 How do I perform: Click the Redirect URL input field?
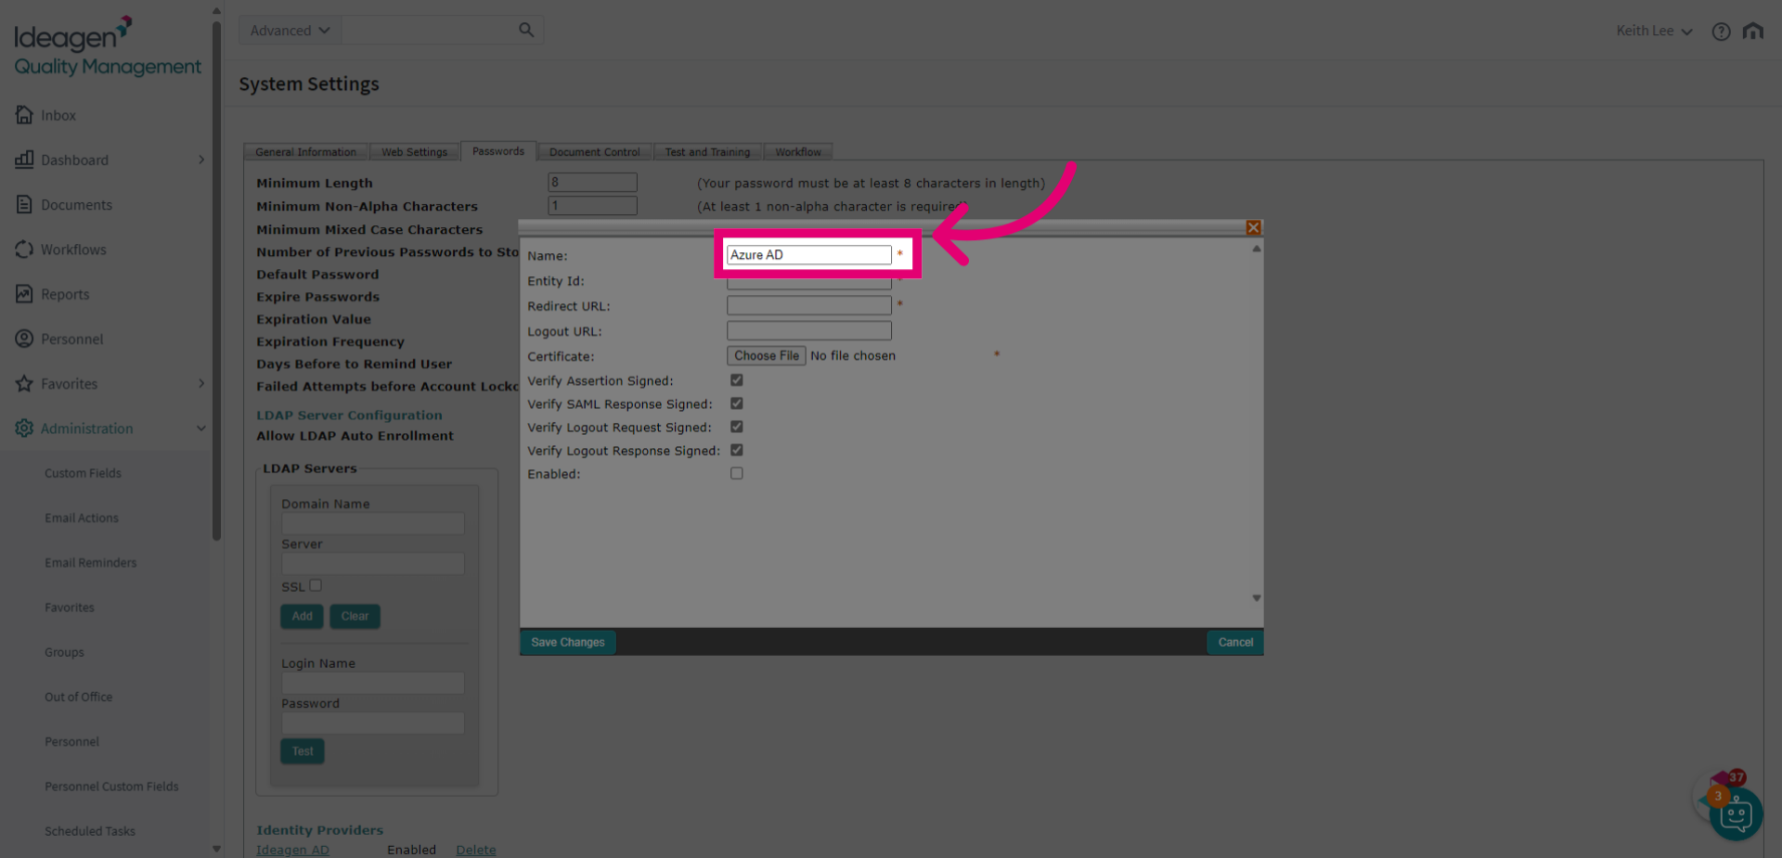coord(808,305)
